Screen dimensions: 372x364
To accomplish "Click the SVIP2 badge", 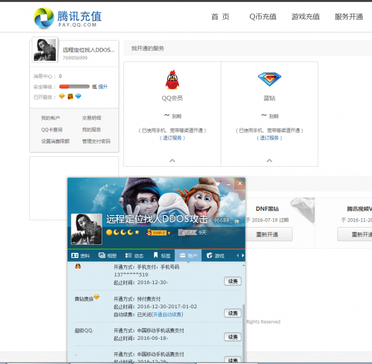I will (x=157, y=233).
